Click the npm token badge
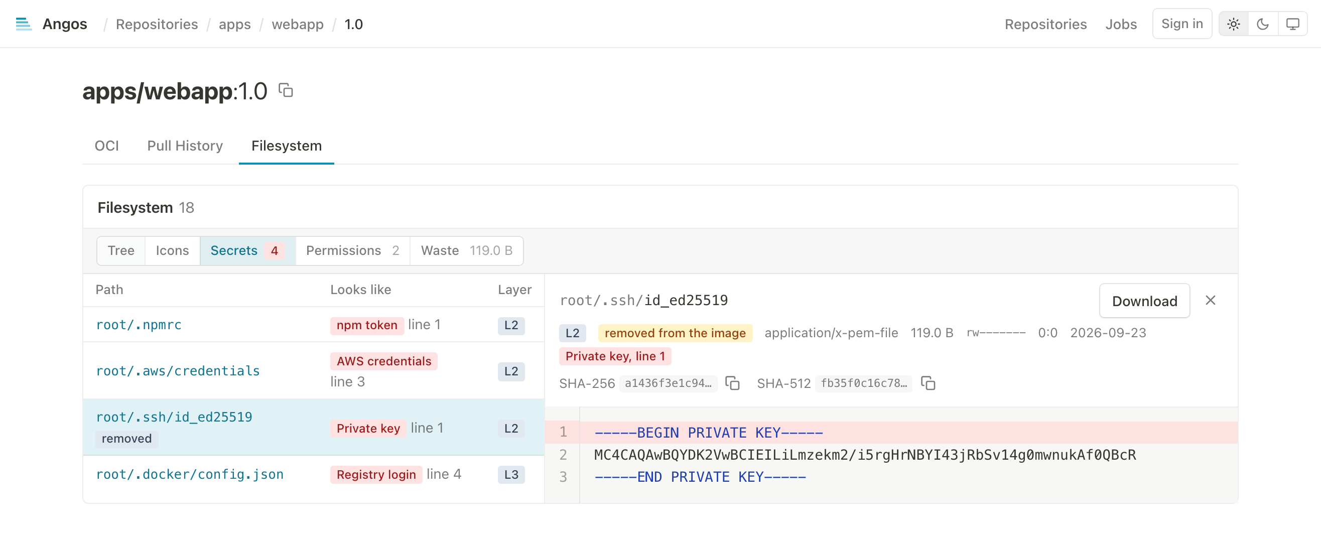This screenshot has height=544, width=1321. (x=367, y=325)
